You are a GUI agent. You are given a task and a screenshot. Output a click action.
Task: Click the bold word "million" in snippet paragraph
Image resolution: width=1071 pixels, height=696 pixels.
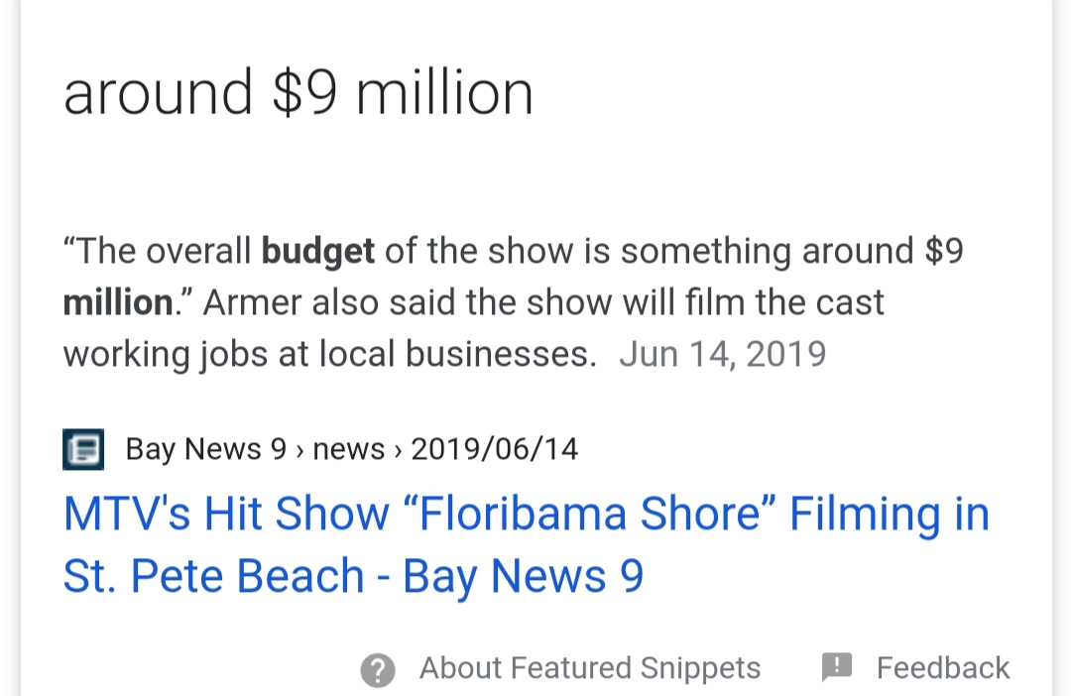pyautogui.click(x=117, y=302)
